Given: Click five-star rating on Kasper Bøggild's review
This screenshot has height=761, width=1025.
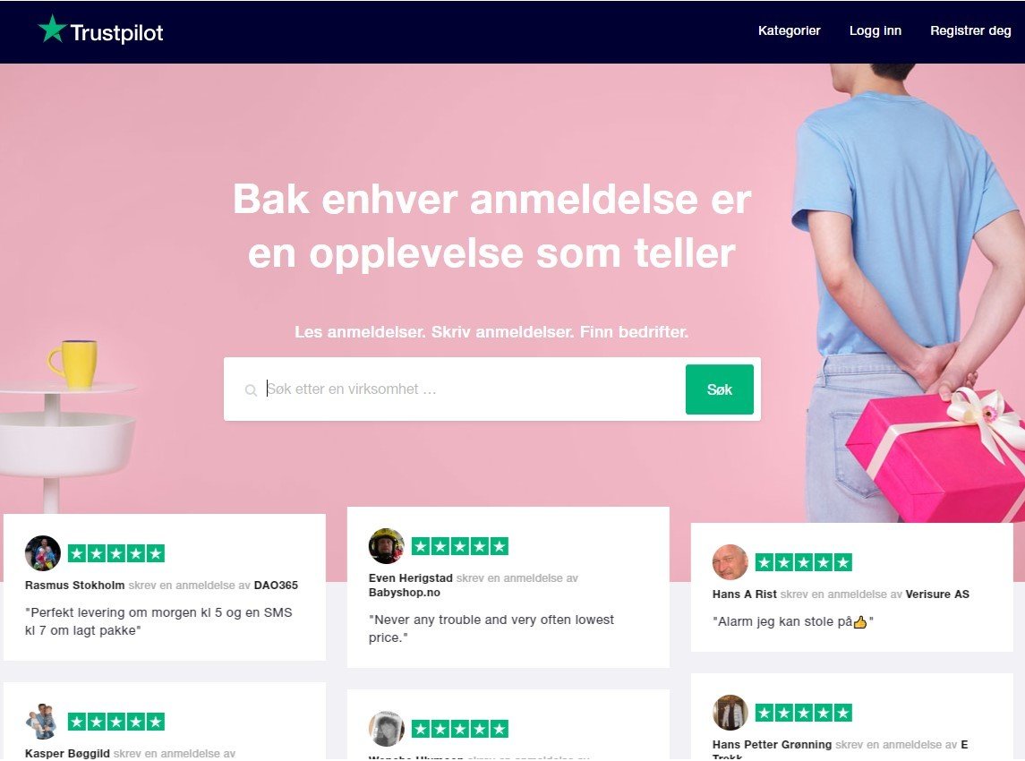Looking at the screenshot, I should coord(116,722).
